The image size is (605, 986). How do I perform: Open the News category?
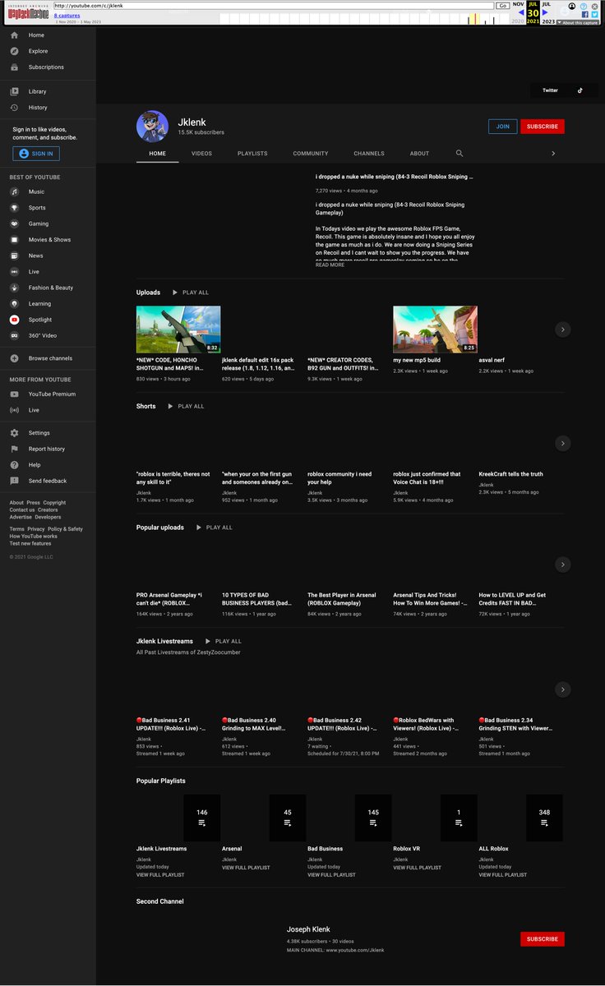point(48,256)
